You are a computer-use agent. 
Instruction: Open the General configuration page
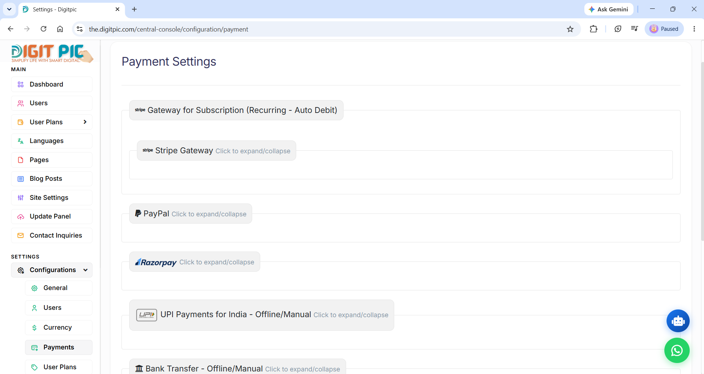[59, 288]
